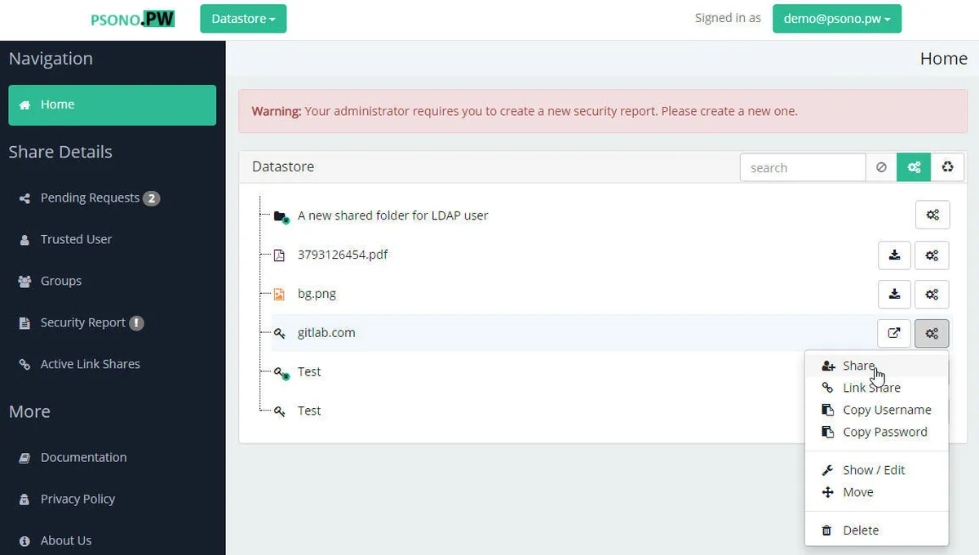Select the last Test entry

pyautogui.click(x=309, y=411)
